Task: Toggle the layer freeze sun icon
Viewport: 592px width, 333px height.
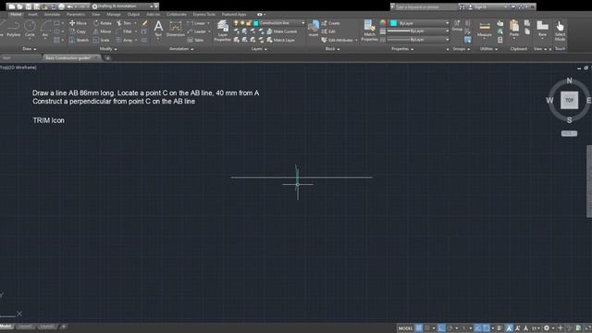Action: coord(242,23)
